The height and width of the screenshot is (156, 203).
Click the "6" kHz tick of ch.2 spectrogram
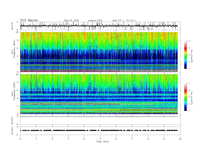[18, 90]
